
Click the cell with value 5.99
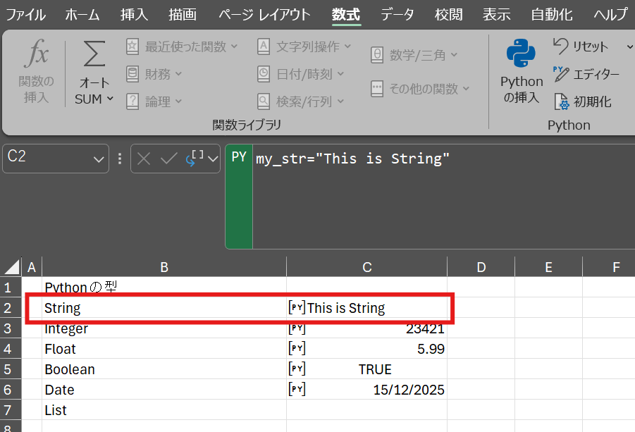point(367,349)
